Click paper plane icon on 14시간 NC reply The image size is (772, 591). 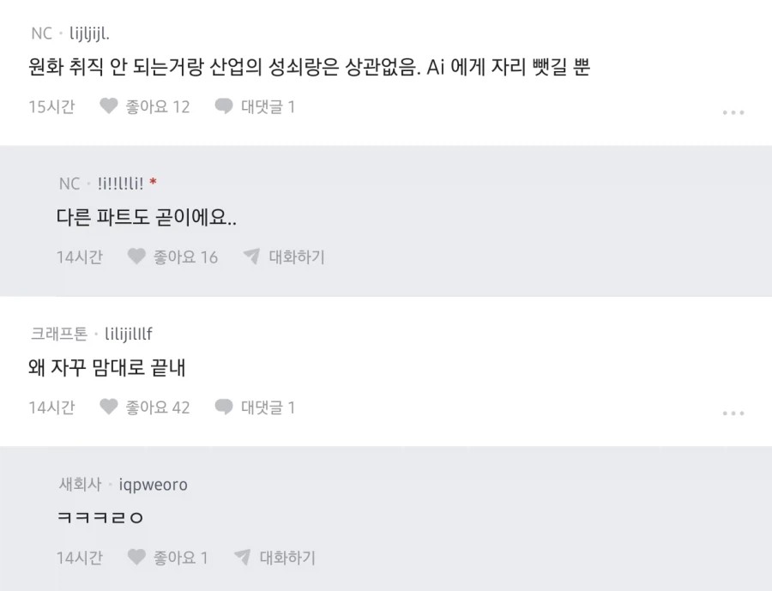tap(251, 256)
